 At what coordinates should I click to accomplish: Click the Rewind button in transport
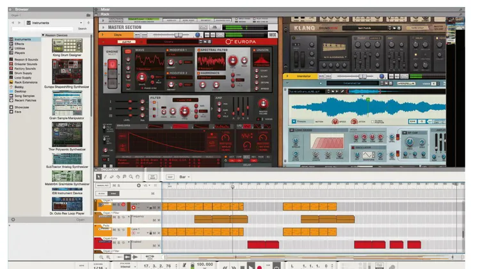coord(225,267)
